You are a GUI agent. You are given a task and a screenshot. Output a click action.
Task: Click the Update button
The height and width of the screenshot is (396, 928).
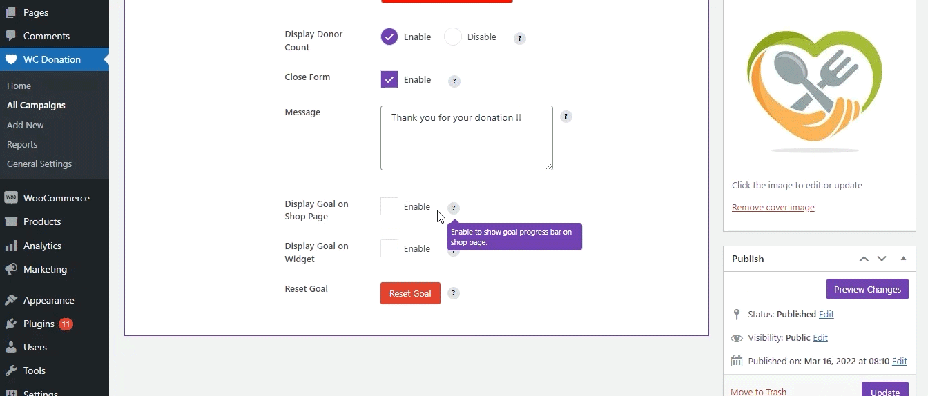(x=885, y=390)
